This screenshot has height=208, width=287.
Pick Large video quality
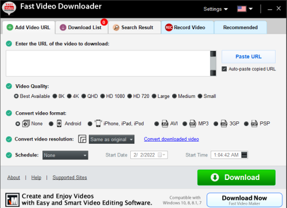pos(154,96)
